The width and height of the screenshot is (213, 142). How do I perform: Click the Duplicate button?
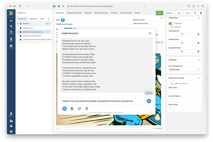coord(169,13)
